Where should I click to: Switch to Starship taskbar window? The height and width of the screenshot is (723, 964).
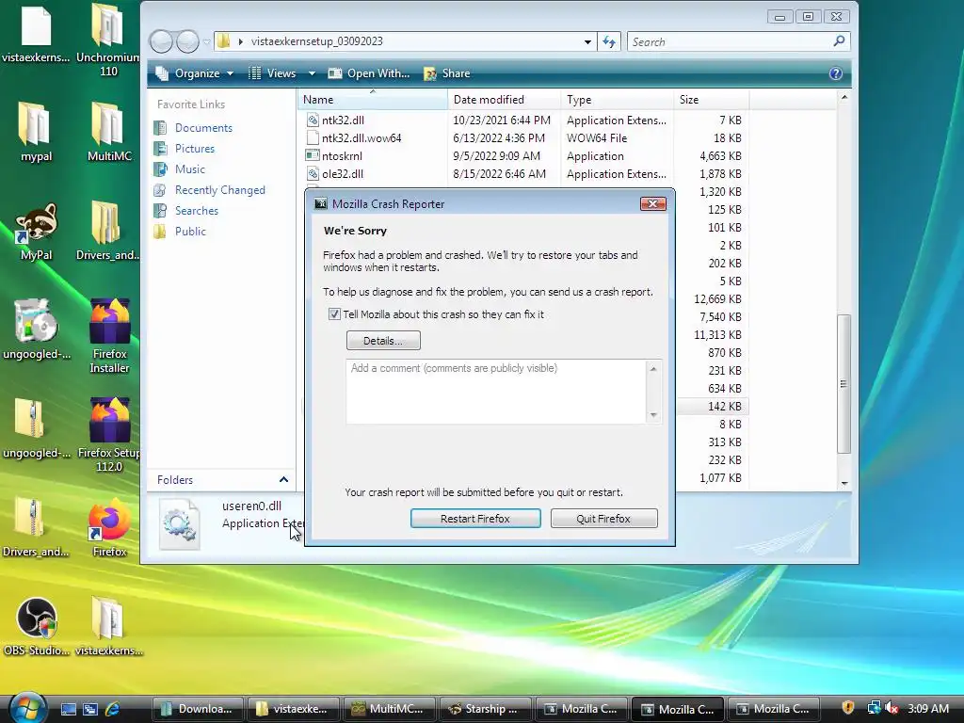[x=485, y=709]
